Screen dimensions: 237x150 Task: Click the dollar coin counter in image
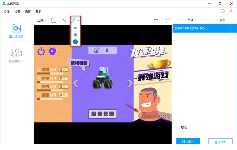pos(103,50)
